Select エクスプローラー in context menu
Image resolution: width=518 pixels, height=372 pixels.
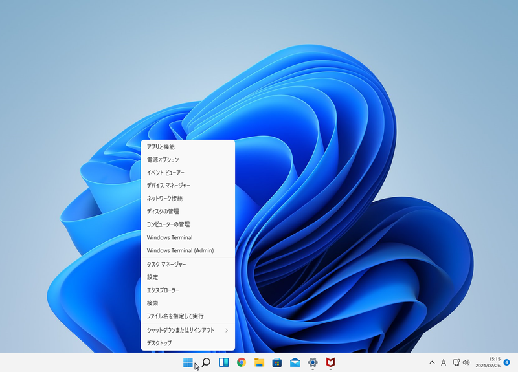click(x=188, y=290)
